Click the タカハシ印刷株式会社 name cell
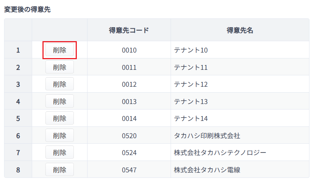Viewport: 312px width, 183px height. point(240,136)
